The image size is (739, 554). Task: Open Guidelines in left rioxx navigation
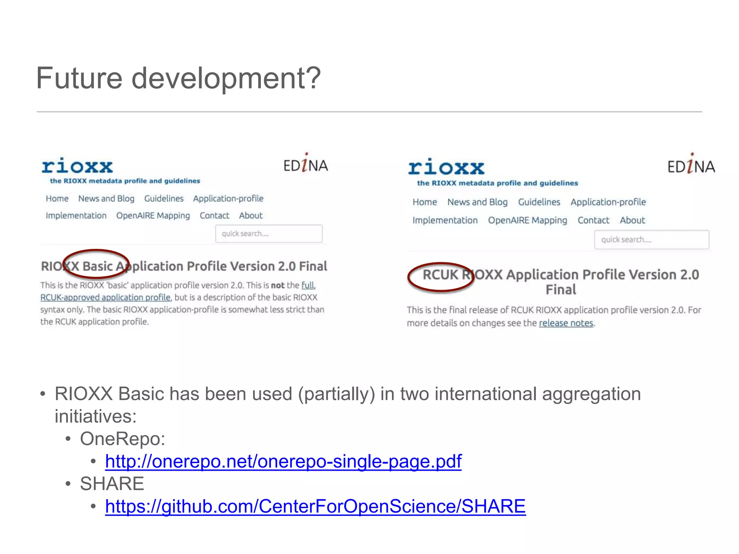click(164, 199)
